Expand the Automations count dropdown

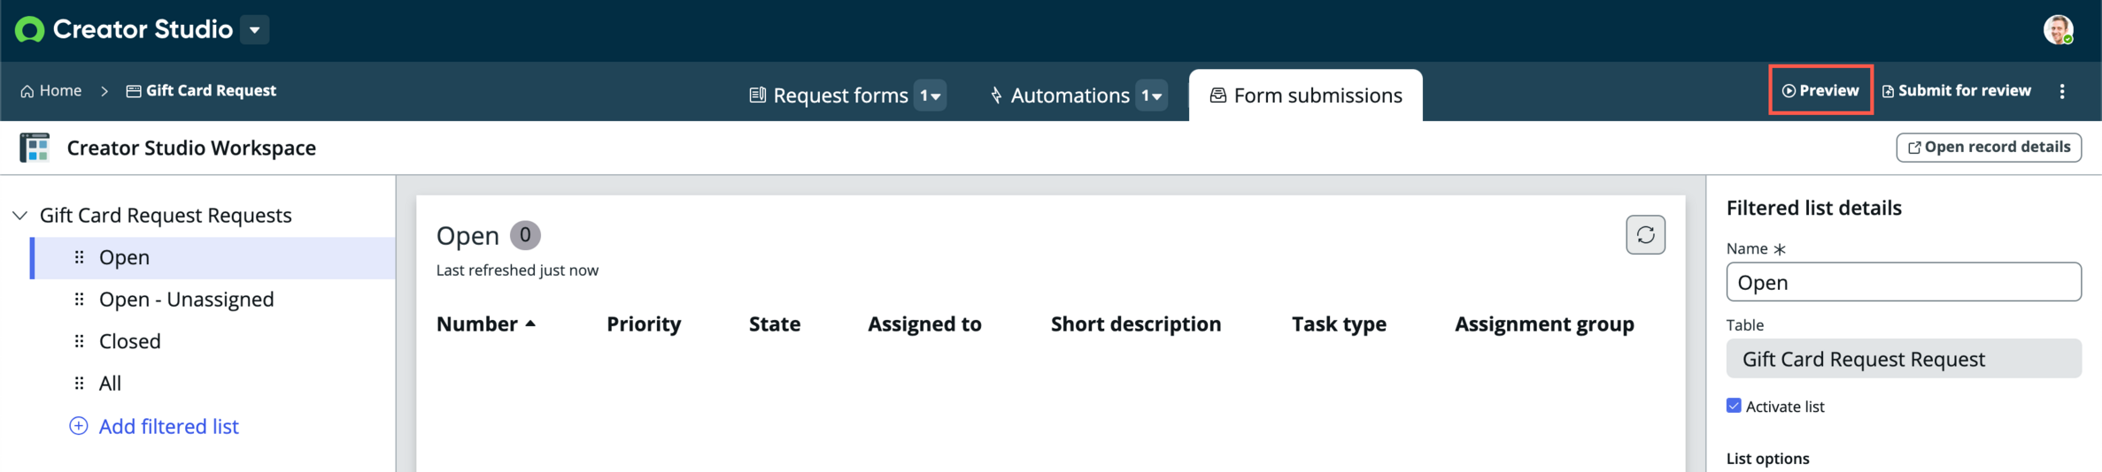click(1151, 95)
